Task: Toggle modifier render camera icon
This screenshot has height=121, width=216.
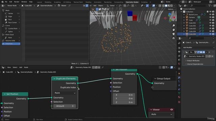Action: click(x=204, y=52)
